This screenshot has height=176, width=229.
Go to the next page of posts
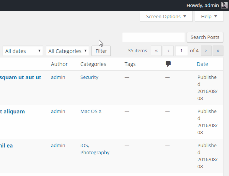coord(206,51)
